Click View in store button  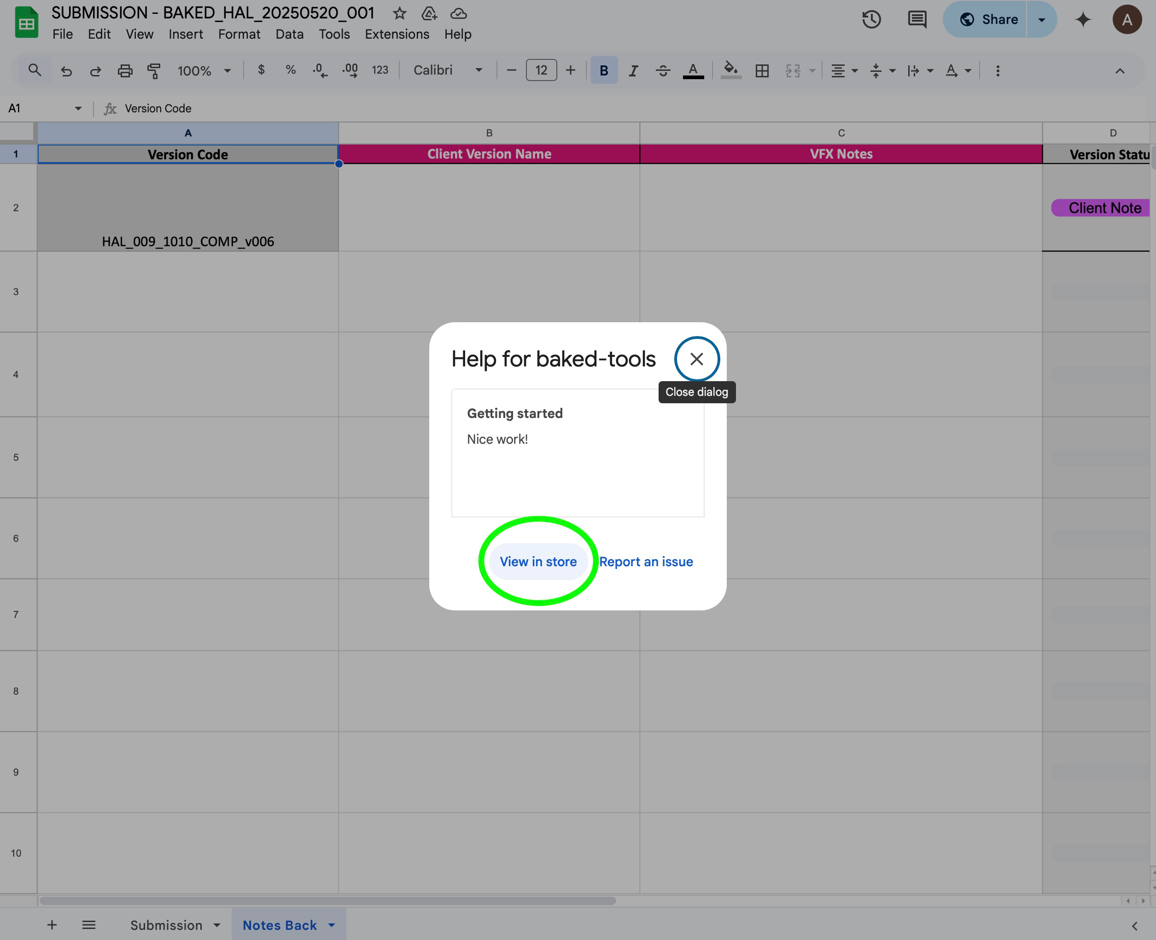point(538,562)
